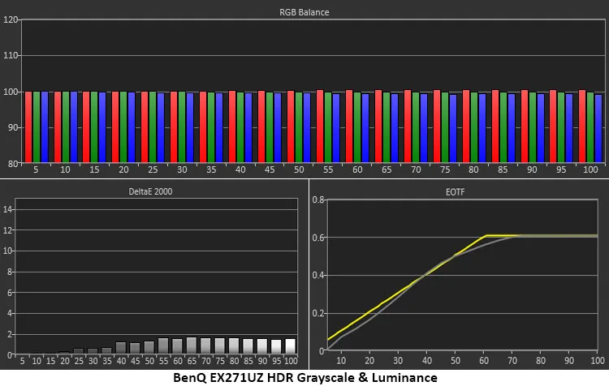Image resolution: width=609 pixels, height=386 pixels.
Task: Select the red bar at 5 in RGB Balance
Action: [x=28, y=127]
